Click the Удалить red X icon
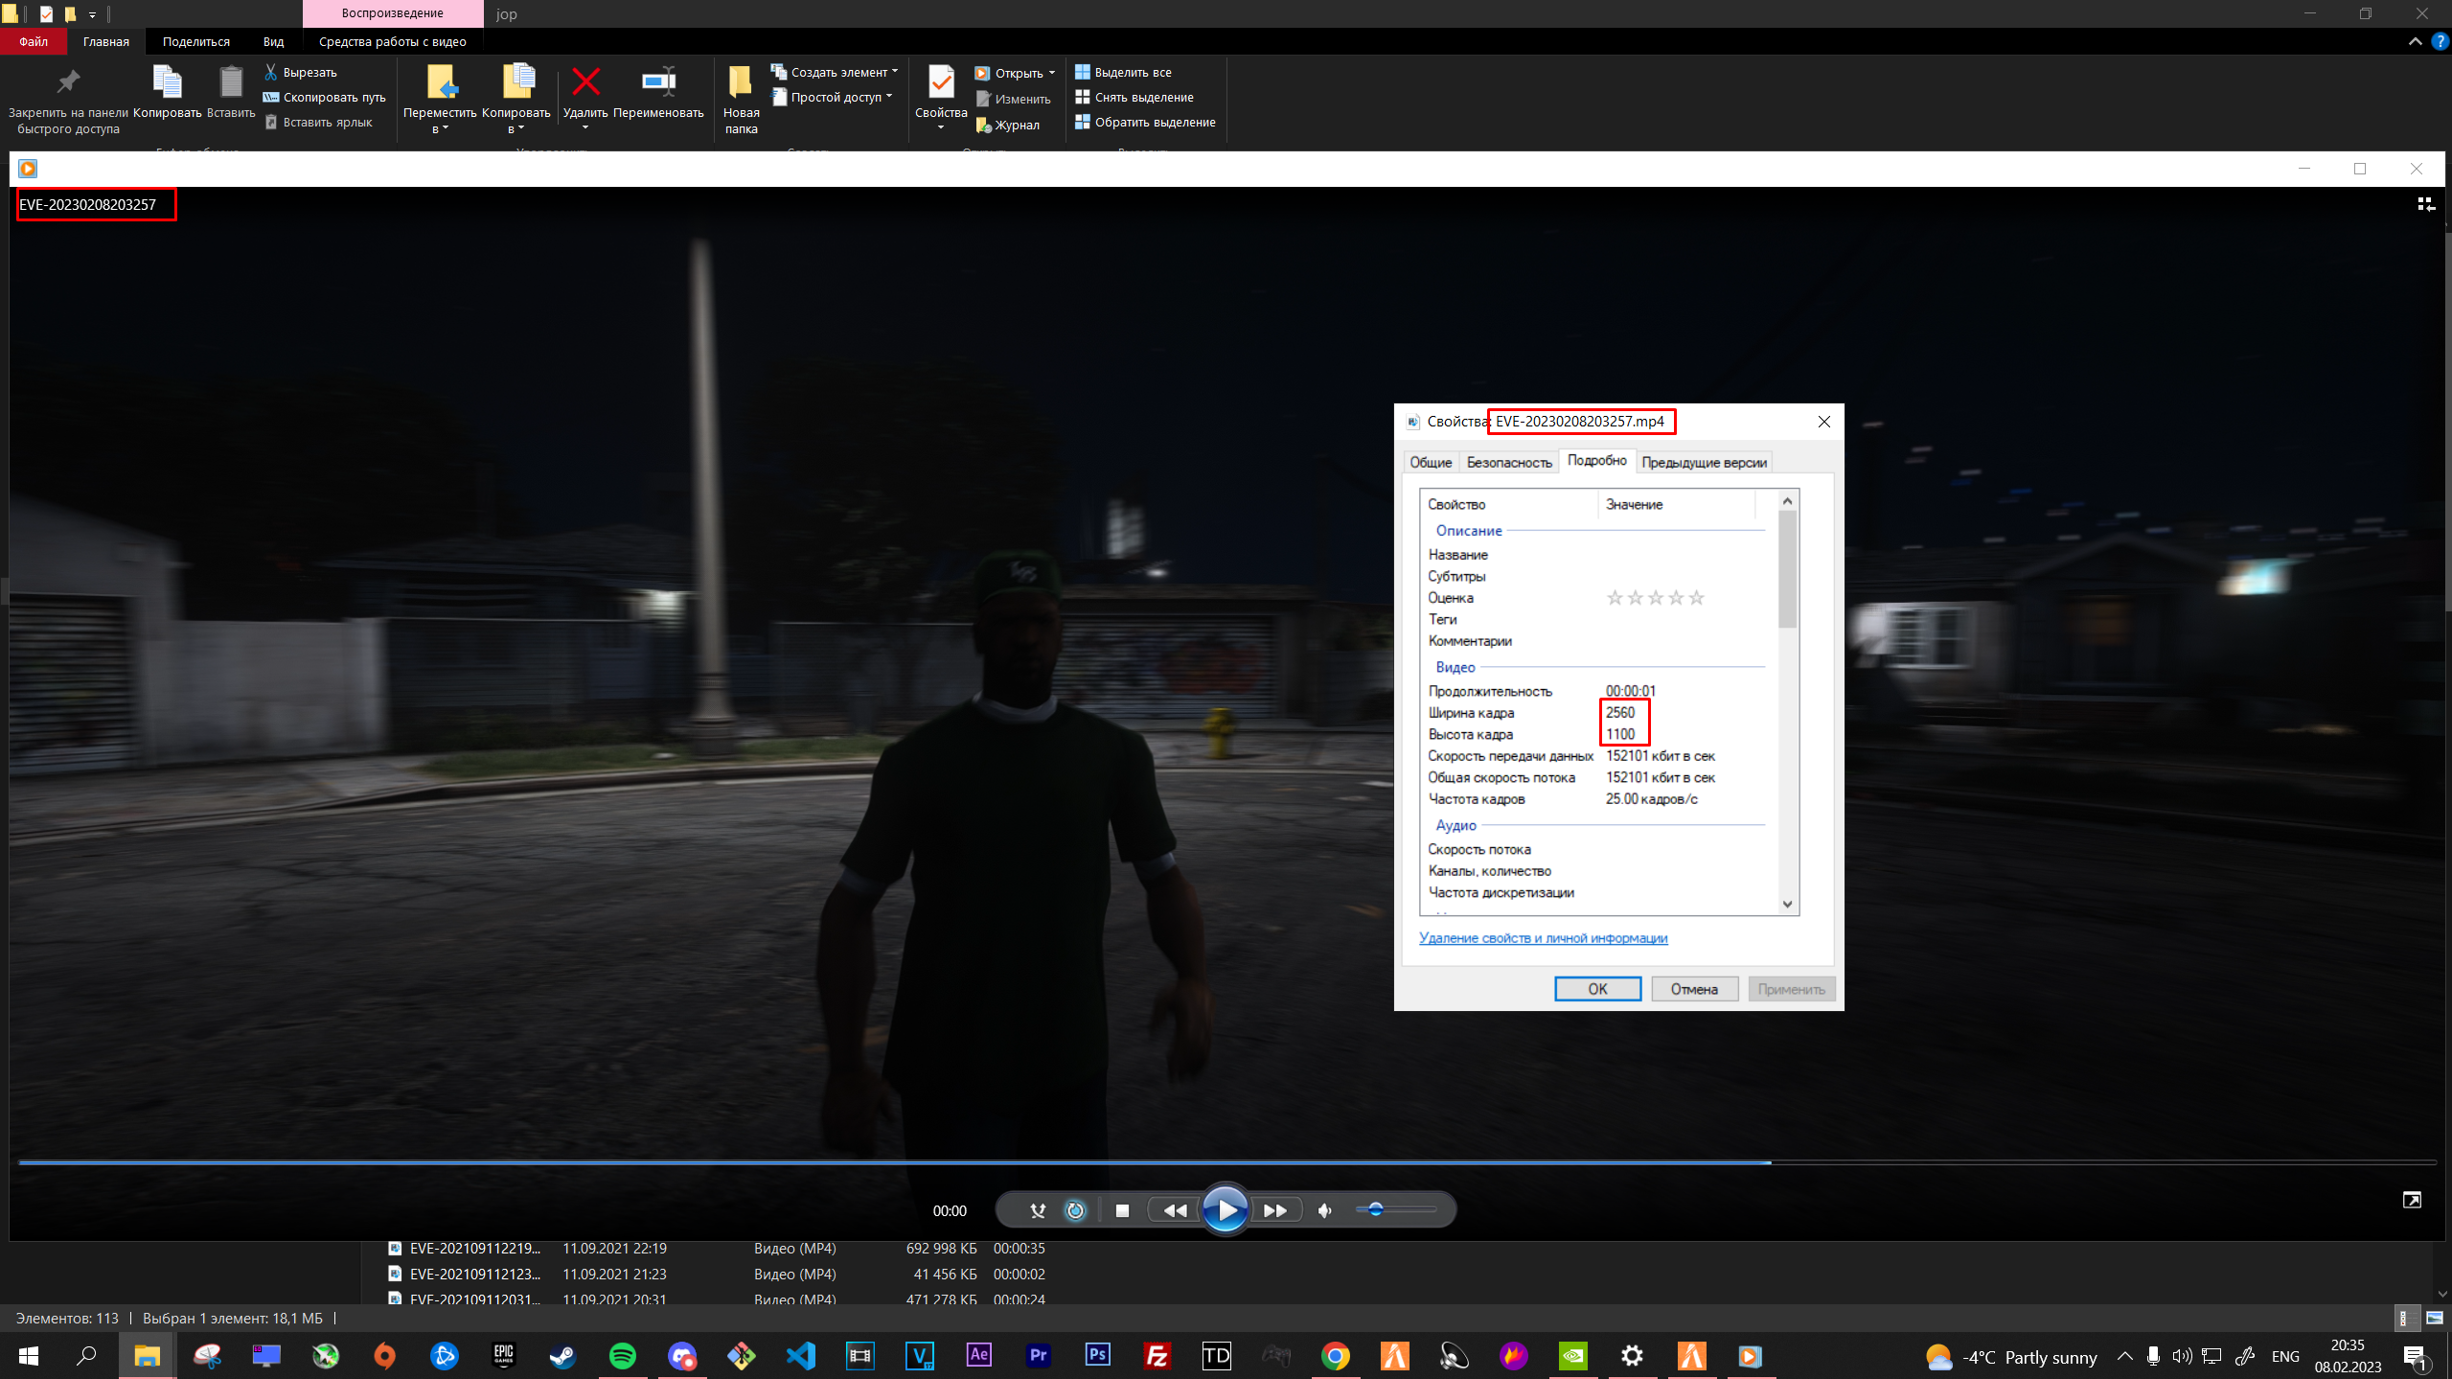2452x1379 pixels. 585,82
